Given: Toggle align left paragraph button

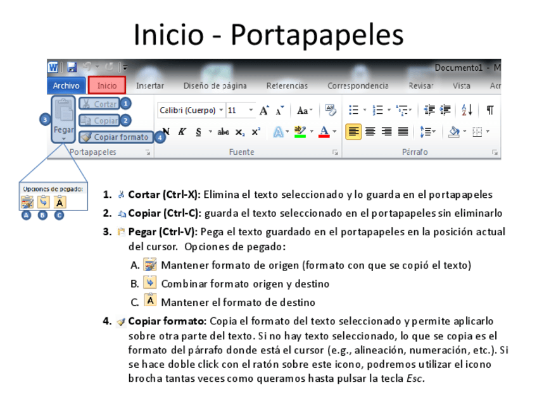Looking at the screenshot, I should [x=353, y=132].
